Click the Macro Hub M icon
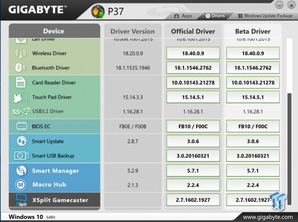The height and width of the screenshot is (222, 298). [x=21, y=185]
